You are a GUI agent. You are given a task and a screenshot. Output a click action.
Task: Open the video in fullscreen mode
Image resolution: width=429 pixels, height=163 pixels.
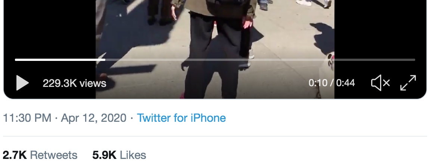pyautogui.click(x=408, y=83)
